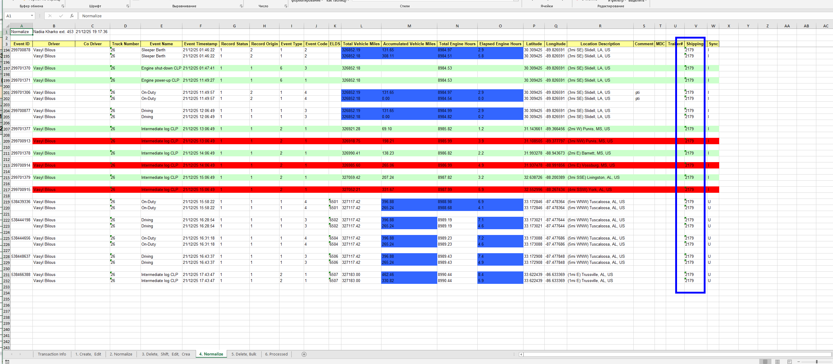
Task: Click the horizontal scrollbar left arrow
Action: pos(521,354)
